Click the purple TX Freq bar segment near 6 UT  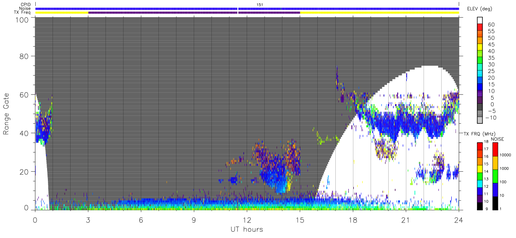pos(163,13)
